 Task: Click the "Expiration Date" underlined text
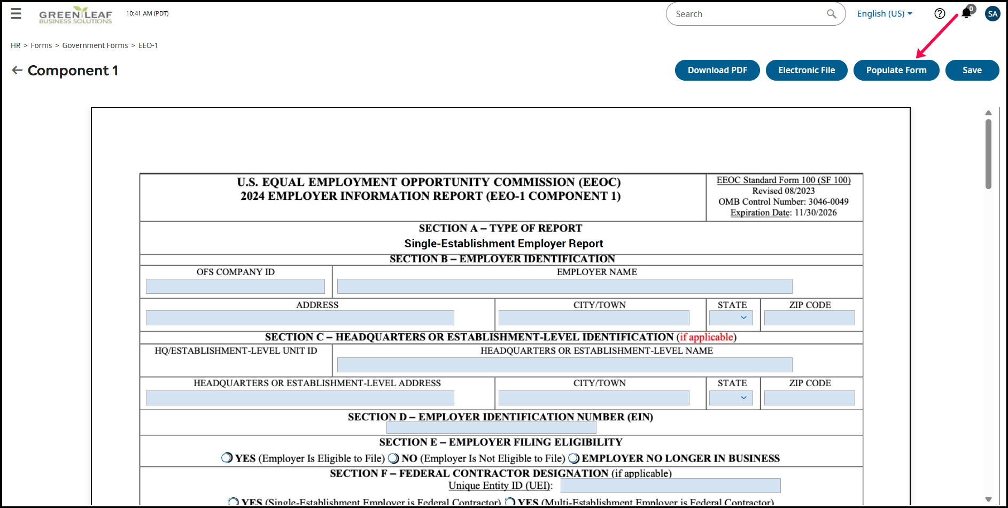[x=760, y=213]
